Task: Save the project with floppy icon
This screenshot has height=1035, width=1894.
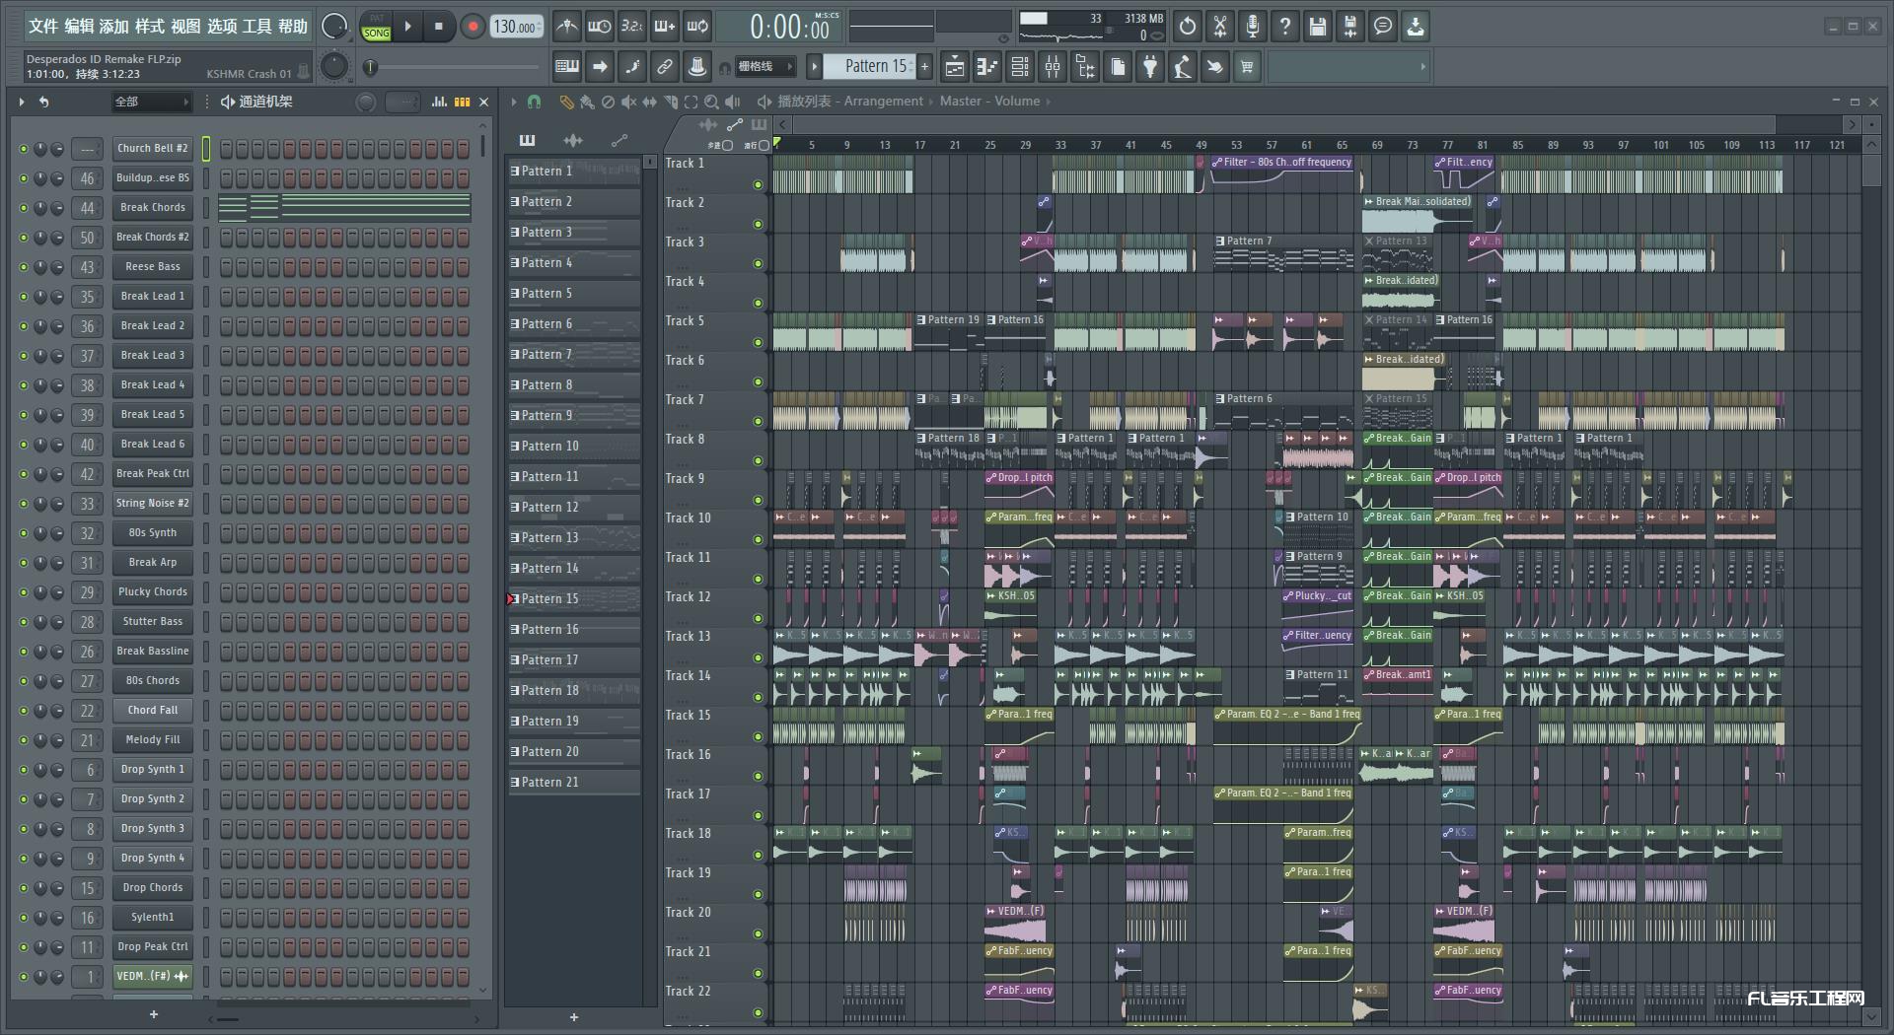Action: [x=1318, y=27]
